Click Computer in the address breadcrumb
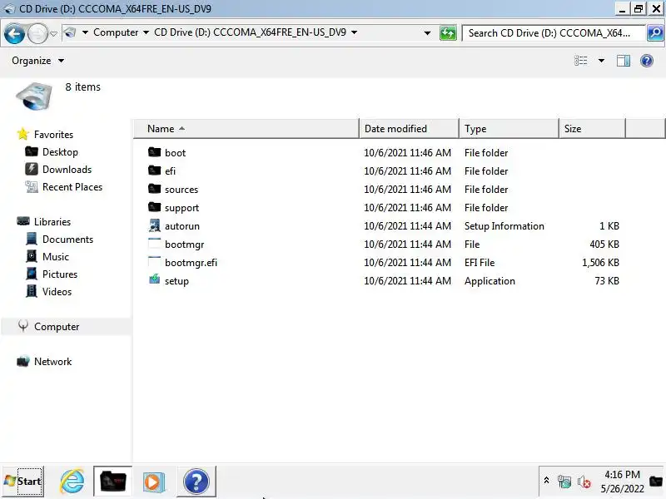The image size is (666, 499). coord(116,32)
